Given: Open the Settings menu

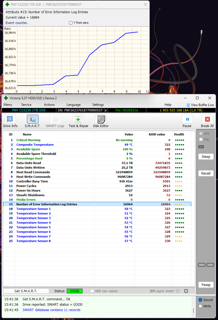Looking at the screenshot, I should coord(98,105).
